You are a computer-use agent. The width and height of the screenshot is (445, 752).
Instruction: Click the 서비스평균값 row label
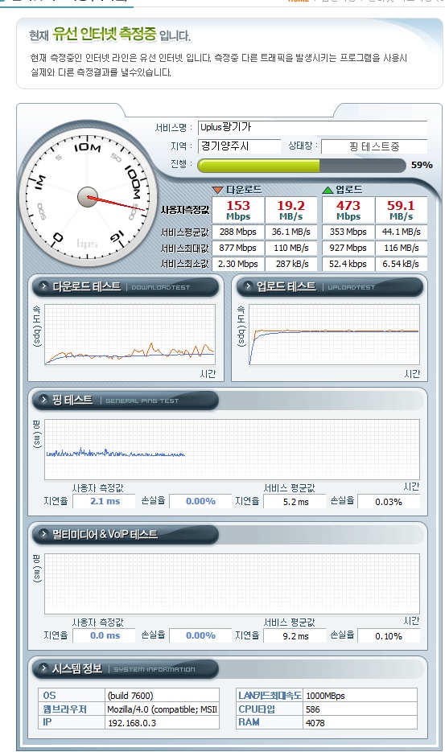tap(185, 232)
